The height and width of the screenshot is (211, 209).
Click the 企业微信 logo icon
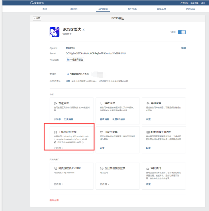click(x=32, y=3)
